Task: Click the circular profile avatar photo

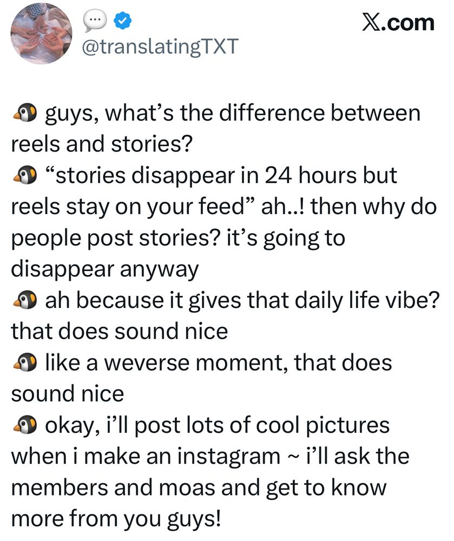Action: 42,34
